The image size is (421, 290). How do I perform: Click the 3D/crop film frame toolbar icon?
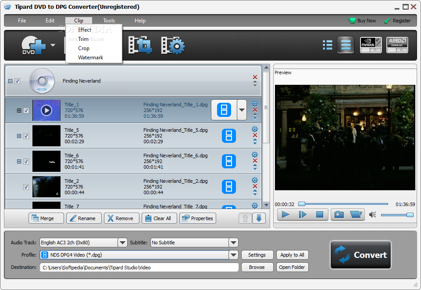[x=140, y=45]
